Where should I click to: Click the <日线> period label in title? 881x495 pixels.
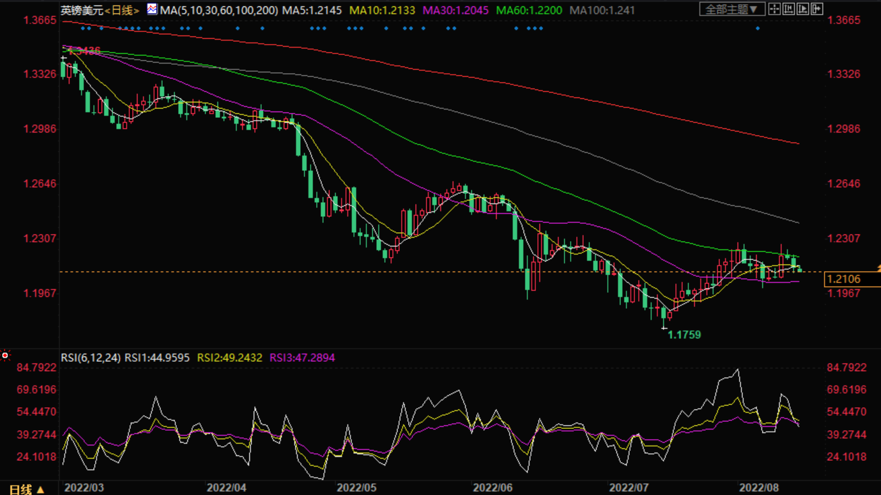coord(122,11)
